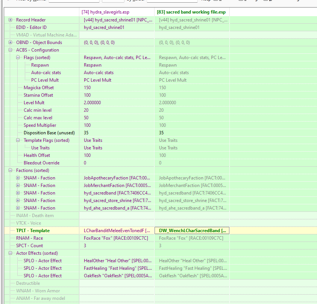Image resolution: width=317 pixels, height=304 pixels.
Task: Collapse the Flags (sorted) subsection
Action: 17,57
